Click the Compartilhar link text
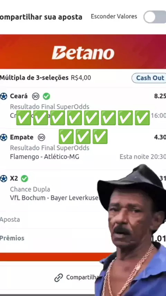The width and height of the screenshot is (166, 296). pos(82,277)
